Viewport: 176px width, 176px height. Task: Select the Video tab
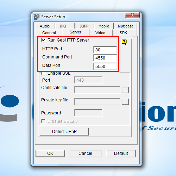tap(100, 33)
